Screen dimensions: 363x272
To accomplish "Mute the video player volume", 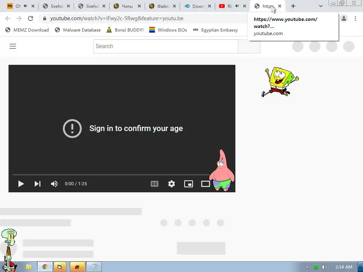I will pos(54,184).
